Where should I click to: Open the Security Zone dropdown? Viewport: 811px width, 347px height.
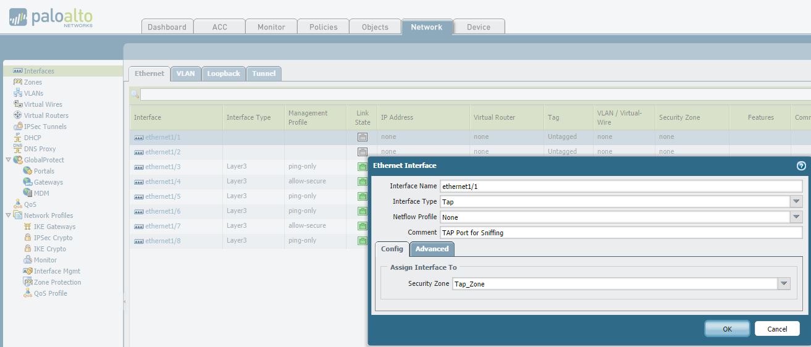[784, 283]
